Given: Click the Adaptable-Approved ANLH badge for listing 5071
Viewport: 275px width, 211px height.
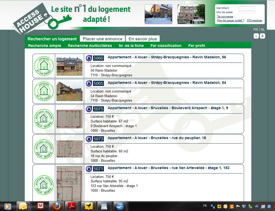Looking at the screenshot, I should pyautogui.click(x=44, y=185).
